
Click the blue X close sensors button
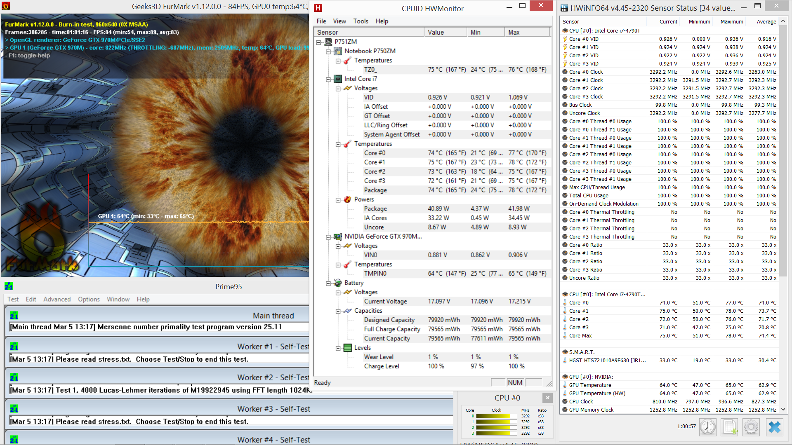click(774, 427)
